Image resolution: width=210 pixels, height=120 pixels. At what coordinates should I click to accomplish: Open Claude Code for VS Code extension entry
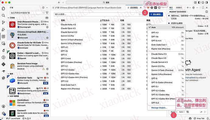29,45
